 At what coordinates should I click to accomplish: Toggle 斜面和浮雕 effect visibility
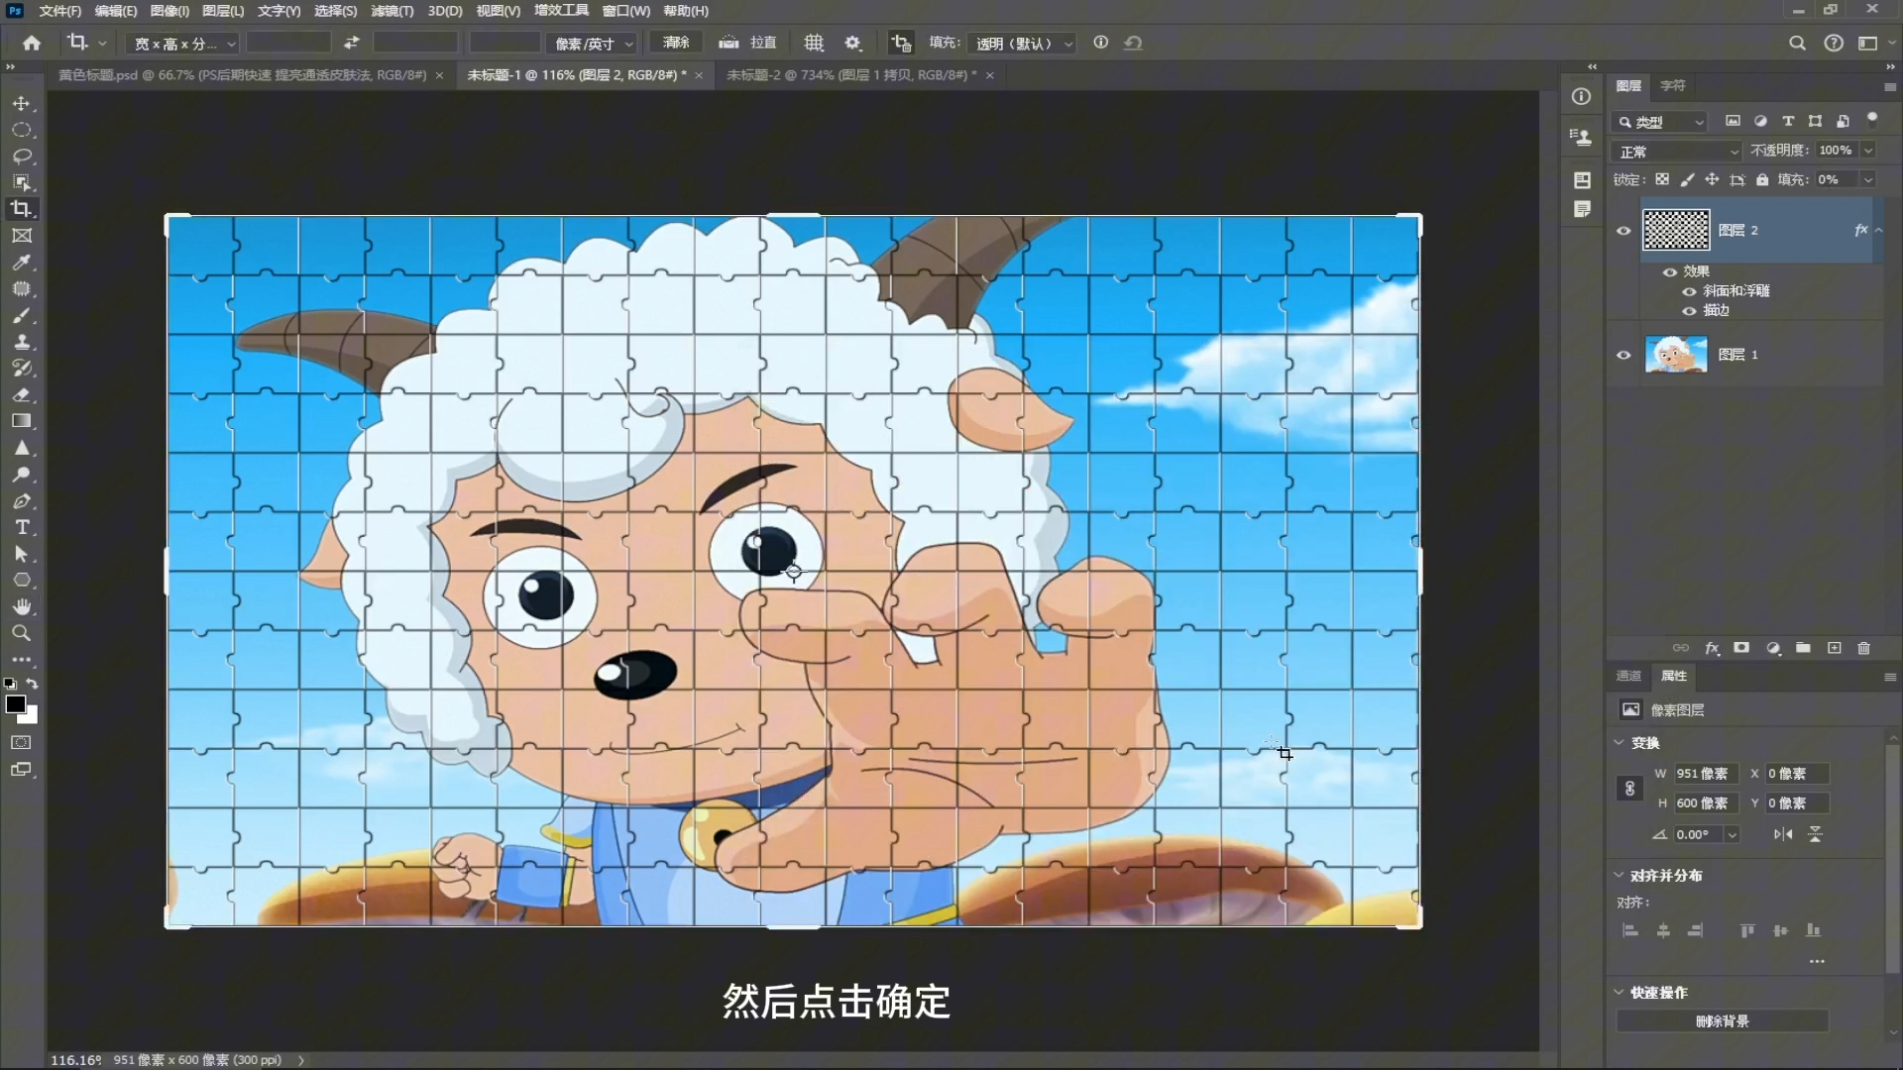pyautogui.click(x=1689, y=291)
